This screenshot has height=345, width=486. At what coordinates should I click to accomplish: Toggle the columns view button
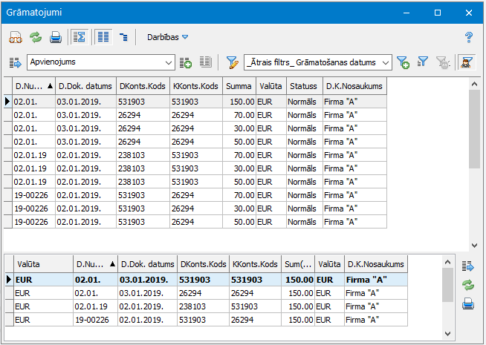coord(103,37)
